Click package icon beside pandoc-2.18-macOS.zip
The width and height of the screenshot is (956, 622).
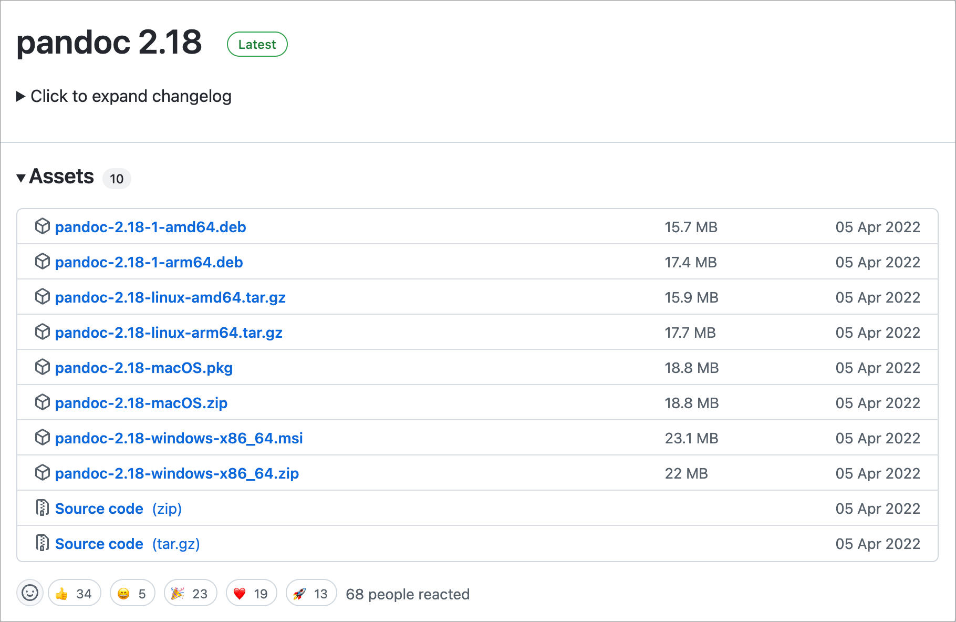click(42, 402)
